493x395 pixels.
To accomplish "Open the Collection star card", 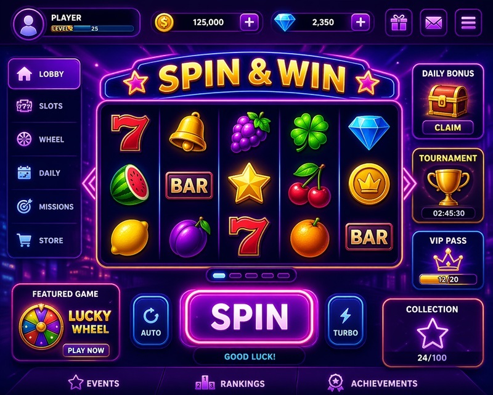I will 433,333.
